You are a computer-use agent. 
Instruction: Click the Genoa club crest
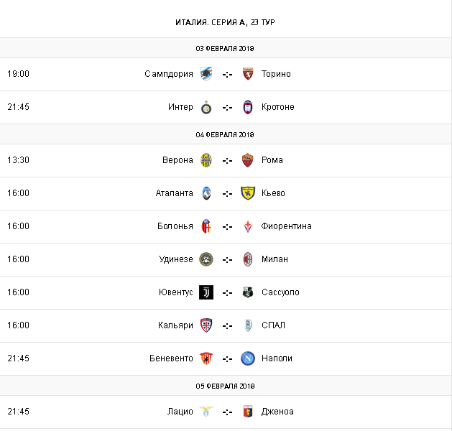pos(248,412)
